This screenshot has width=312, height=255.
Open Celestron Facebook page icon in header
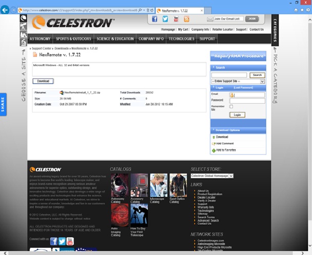tap(154, 19)
